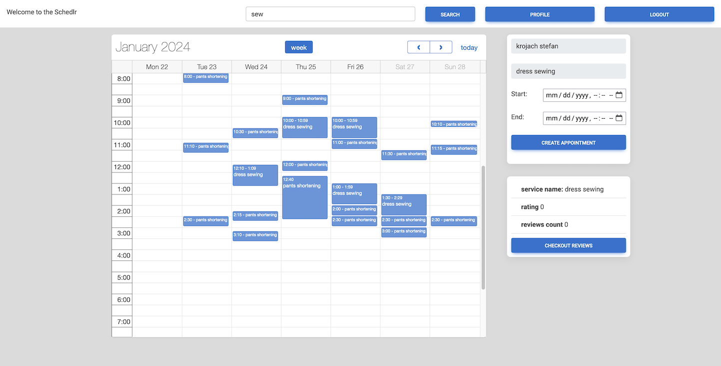Click the Logout button
Screen dimensions: 721x366
coord(659,14)
